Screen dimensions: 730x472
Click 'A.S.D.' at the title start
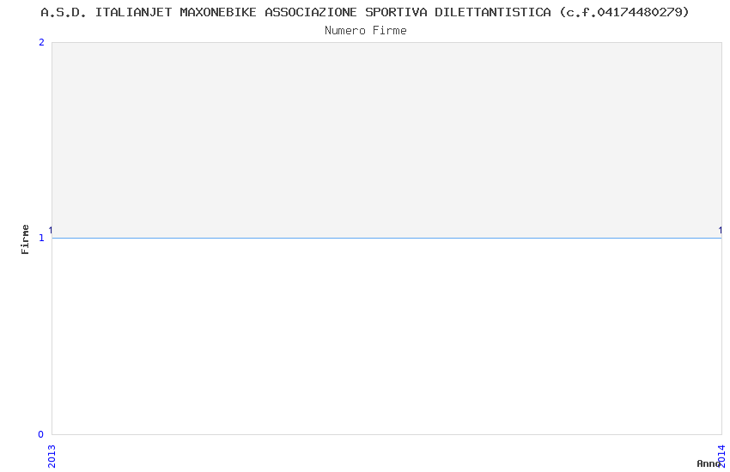click(64, 12)
